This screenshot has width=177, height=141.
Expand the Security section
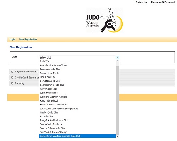[x=92, y=84]
